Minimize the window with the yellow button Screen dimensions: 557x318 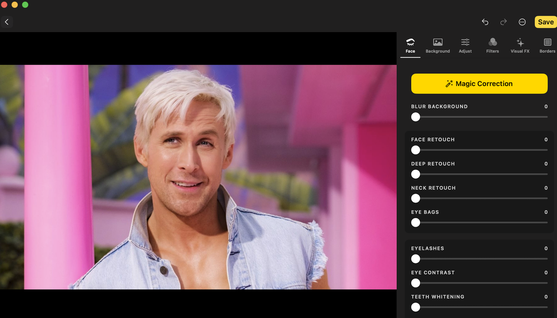coord(15,5)
